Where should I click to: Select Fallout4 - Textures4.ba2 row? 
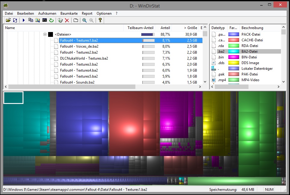pos(126,70)
